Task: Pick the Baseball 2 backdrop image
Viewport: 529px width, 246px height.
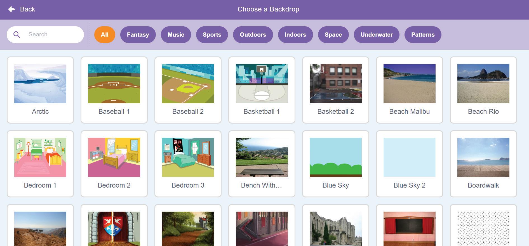Action: point(188,84)
